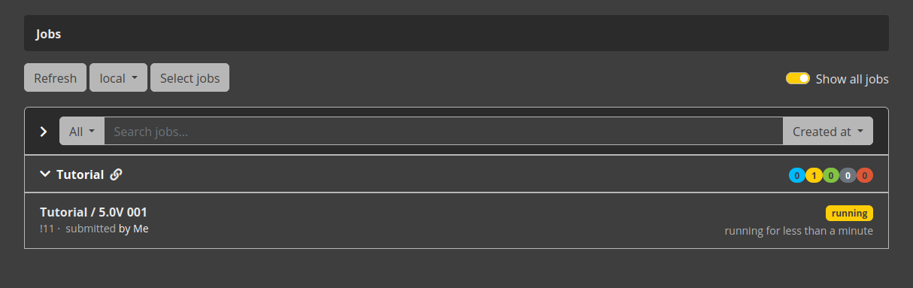913x288 pixels.
Task: Open the local cluster dropdown
Action: coord(118,78)
